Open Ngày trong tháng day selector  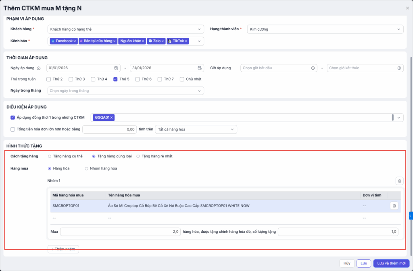click(126, 91)
